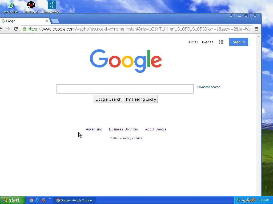Maximize the Chrome window
The image size is (273, 204).
tap(246, 16)
